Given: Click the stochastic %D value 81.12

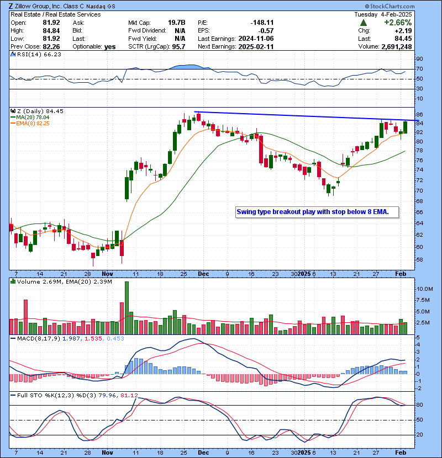Looking at the screenshot, I should coord(129,395).
